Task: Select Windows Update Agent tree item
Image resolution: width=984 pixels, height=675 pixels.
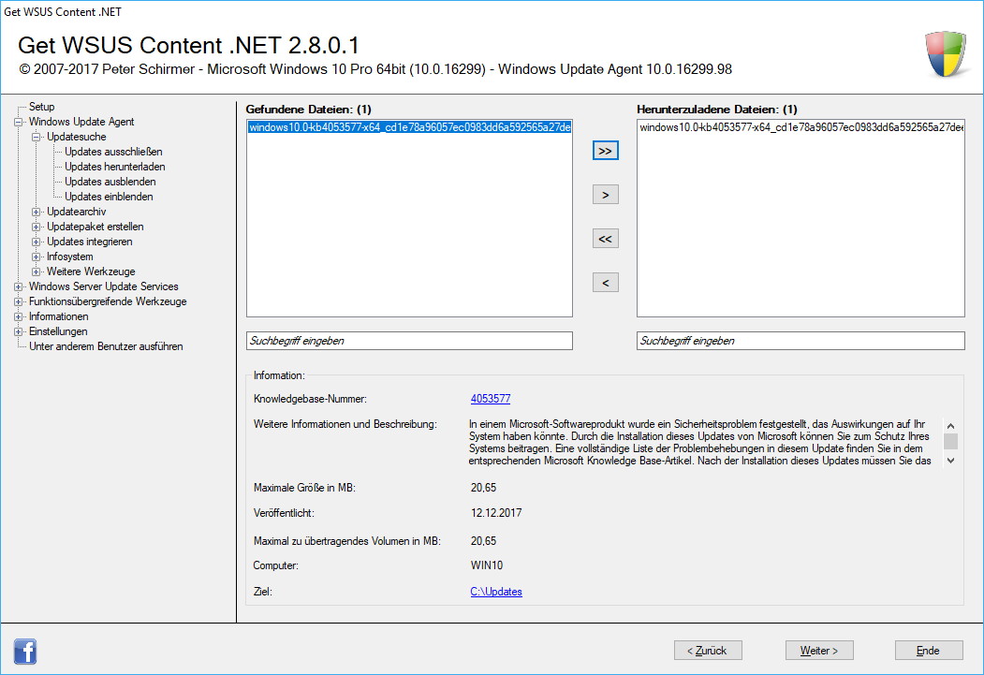Action: [81, 122]
